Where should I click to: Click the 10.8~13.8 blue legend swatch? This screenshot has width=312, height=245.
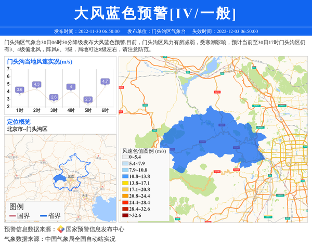pyautogui.click(x=125, y=177)
